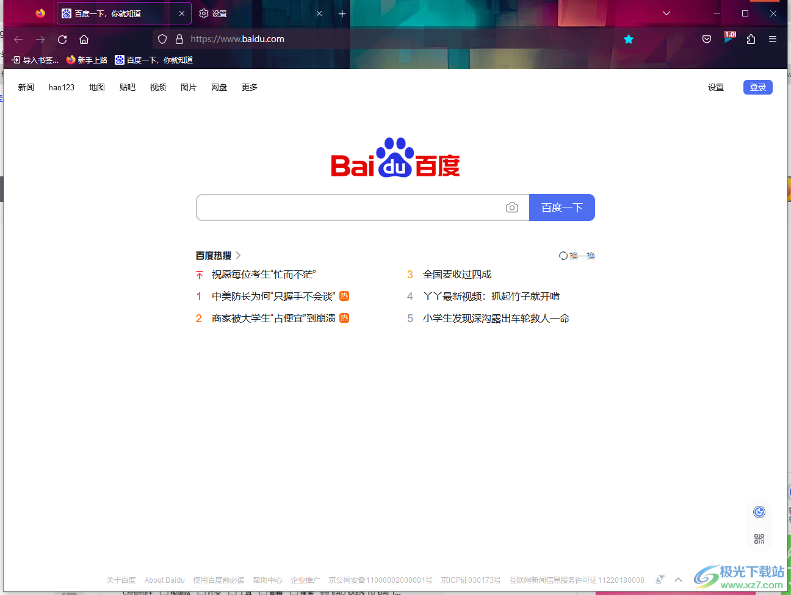Open the Extensions puzzle icon
791x595 pixels.
(x=751, y=39)
